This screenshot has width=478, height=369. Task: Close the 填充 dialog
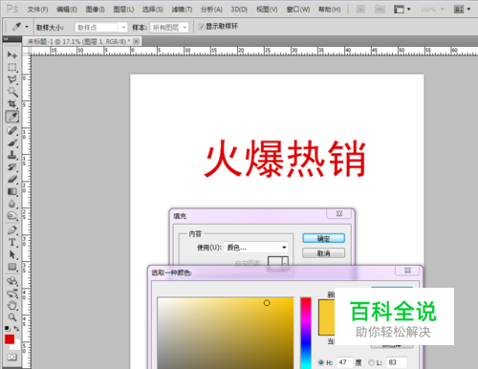pos(339,214)
